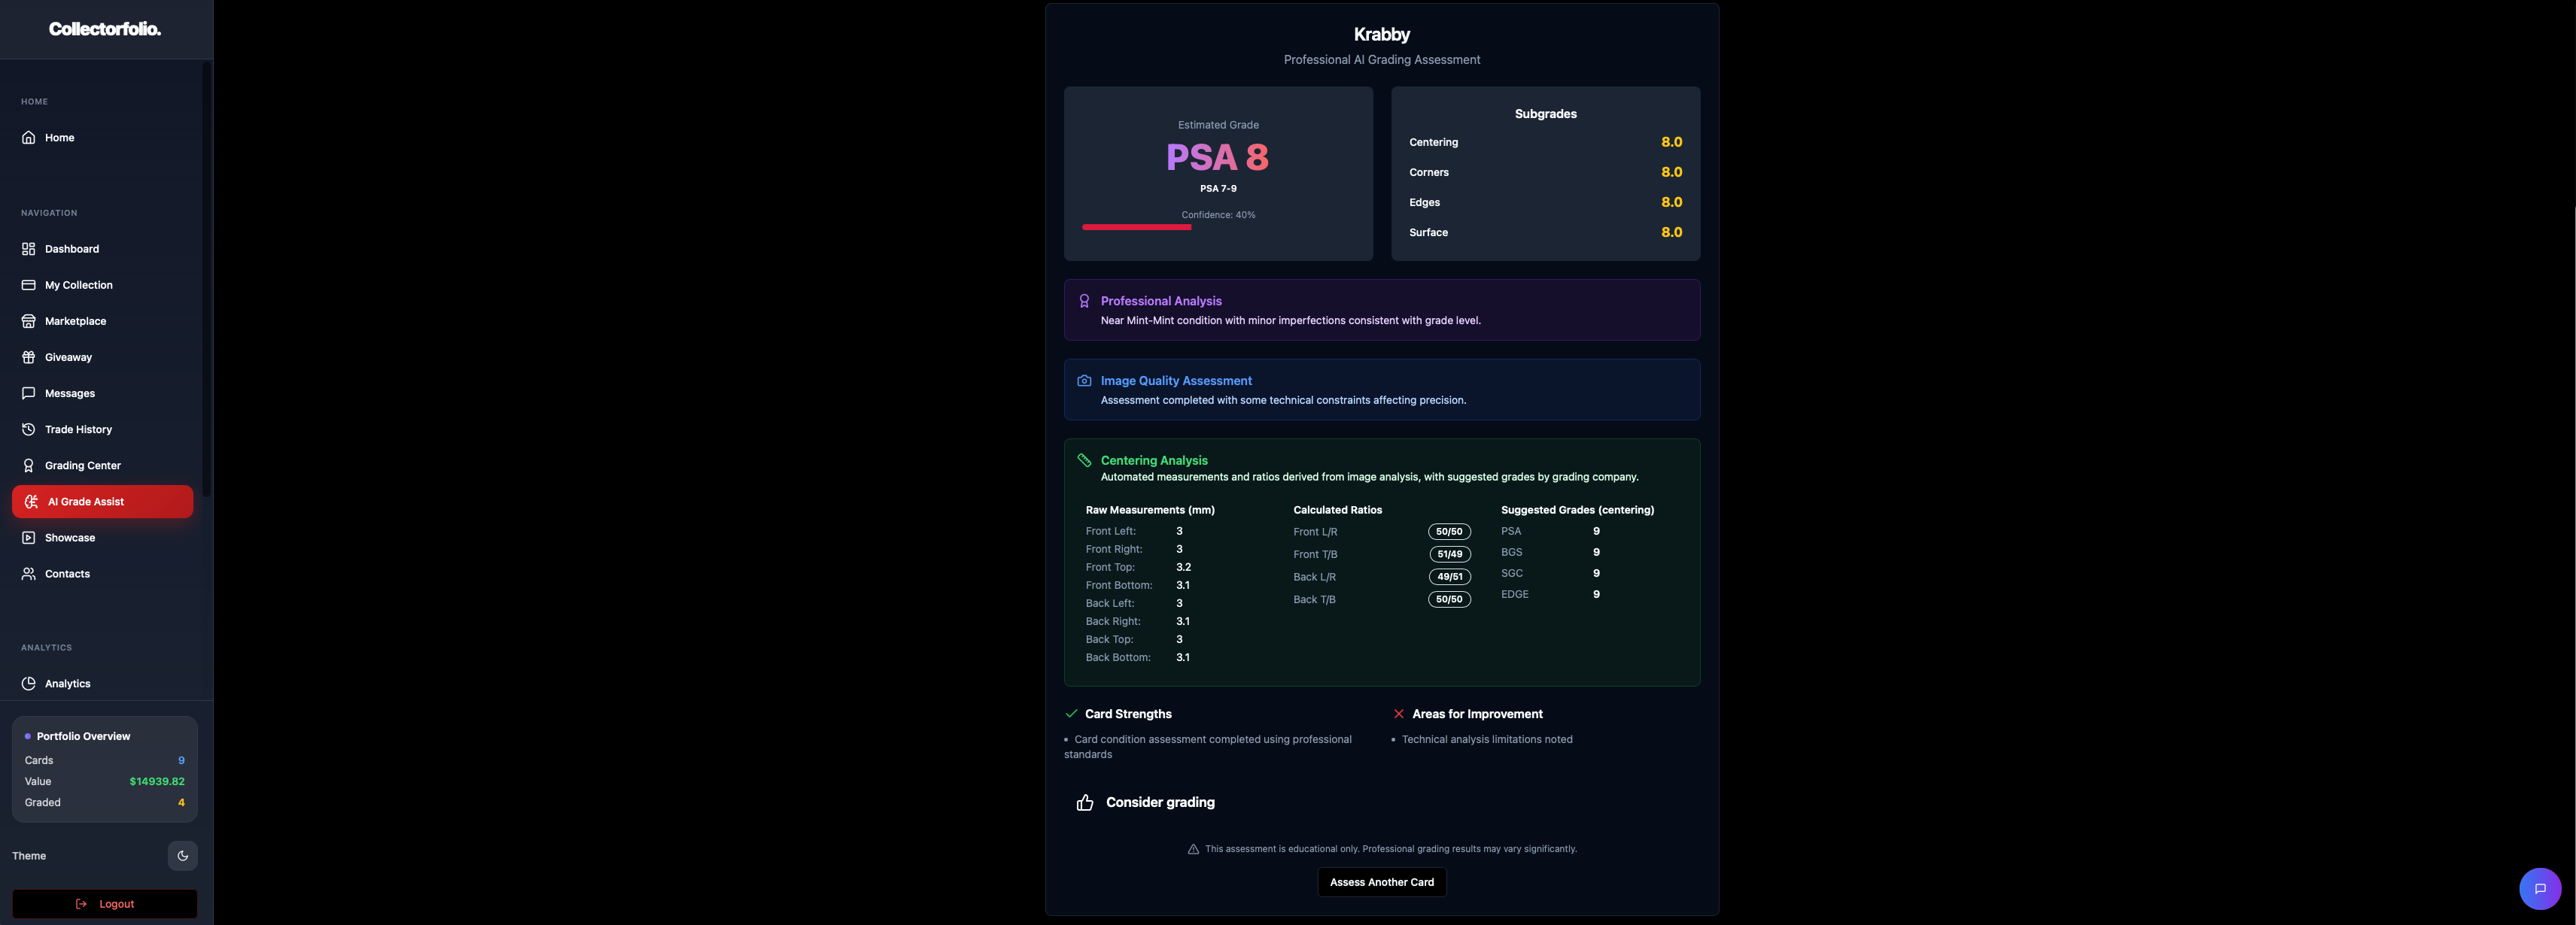Click the Assess Another Card button

1381,882
